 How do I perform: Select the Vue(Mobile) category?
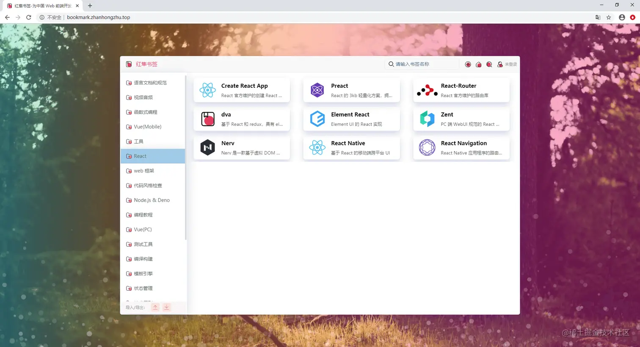[x=153, y=127]
